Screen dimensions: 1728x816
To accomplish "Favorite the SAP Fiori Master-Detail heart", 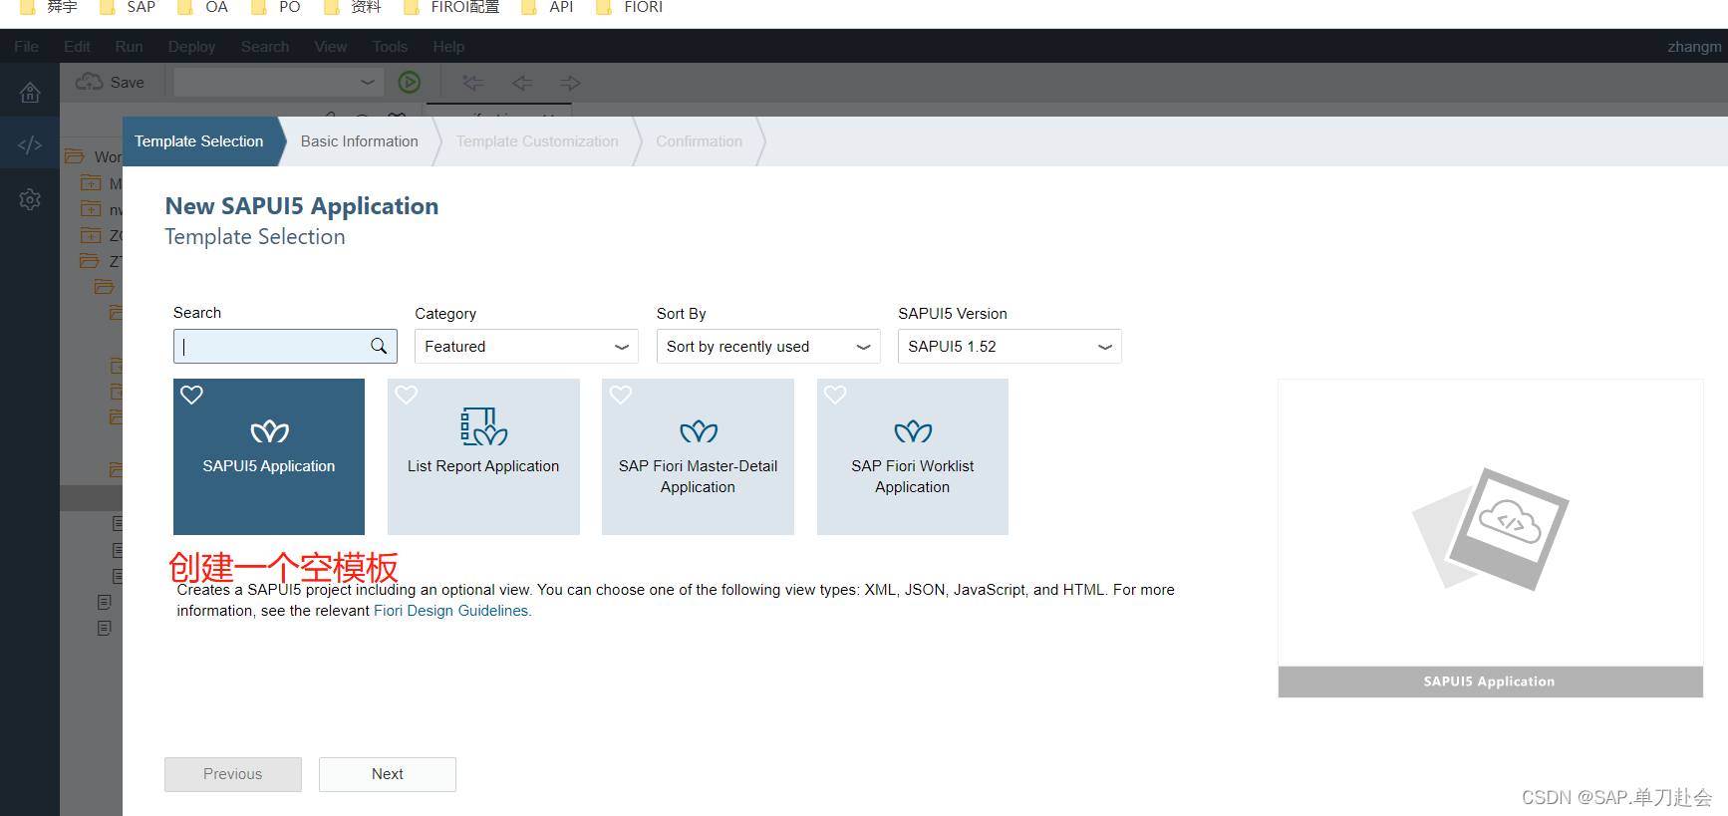I will point(621,395).
